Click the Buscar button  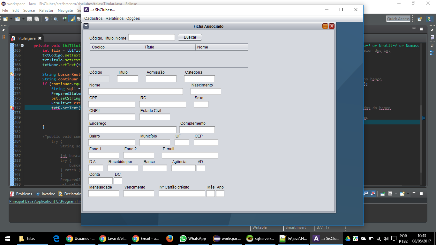(190, 37)
